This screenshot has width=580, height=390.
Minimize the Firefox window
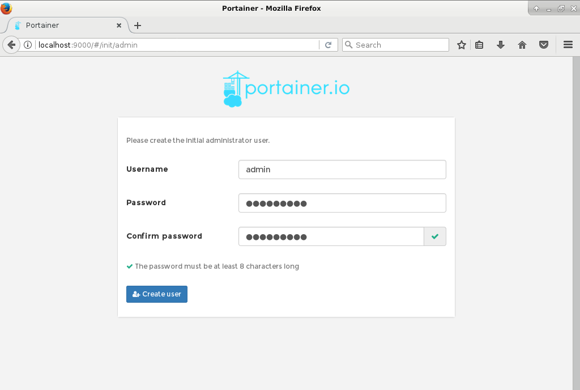pos(548,9)
